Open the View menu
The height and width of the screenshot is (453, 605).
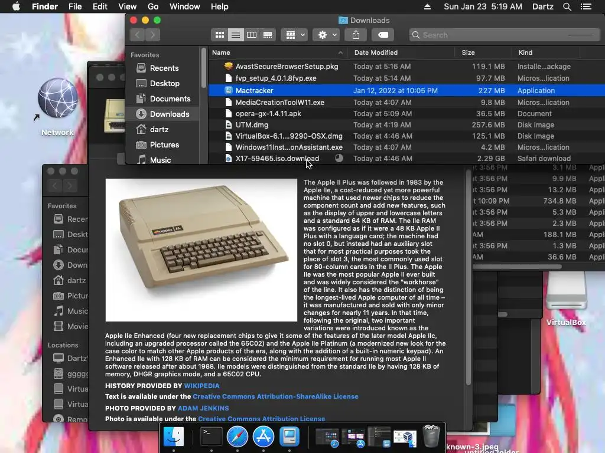[x=128, y=6]
